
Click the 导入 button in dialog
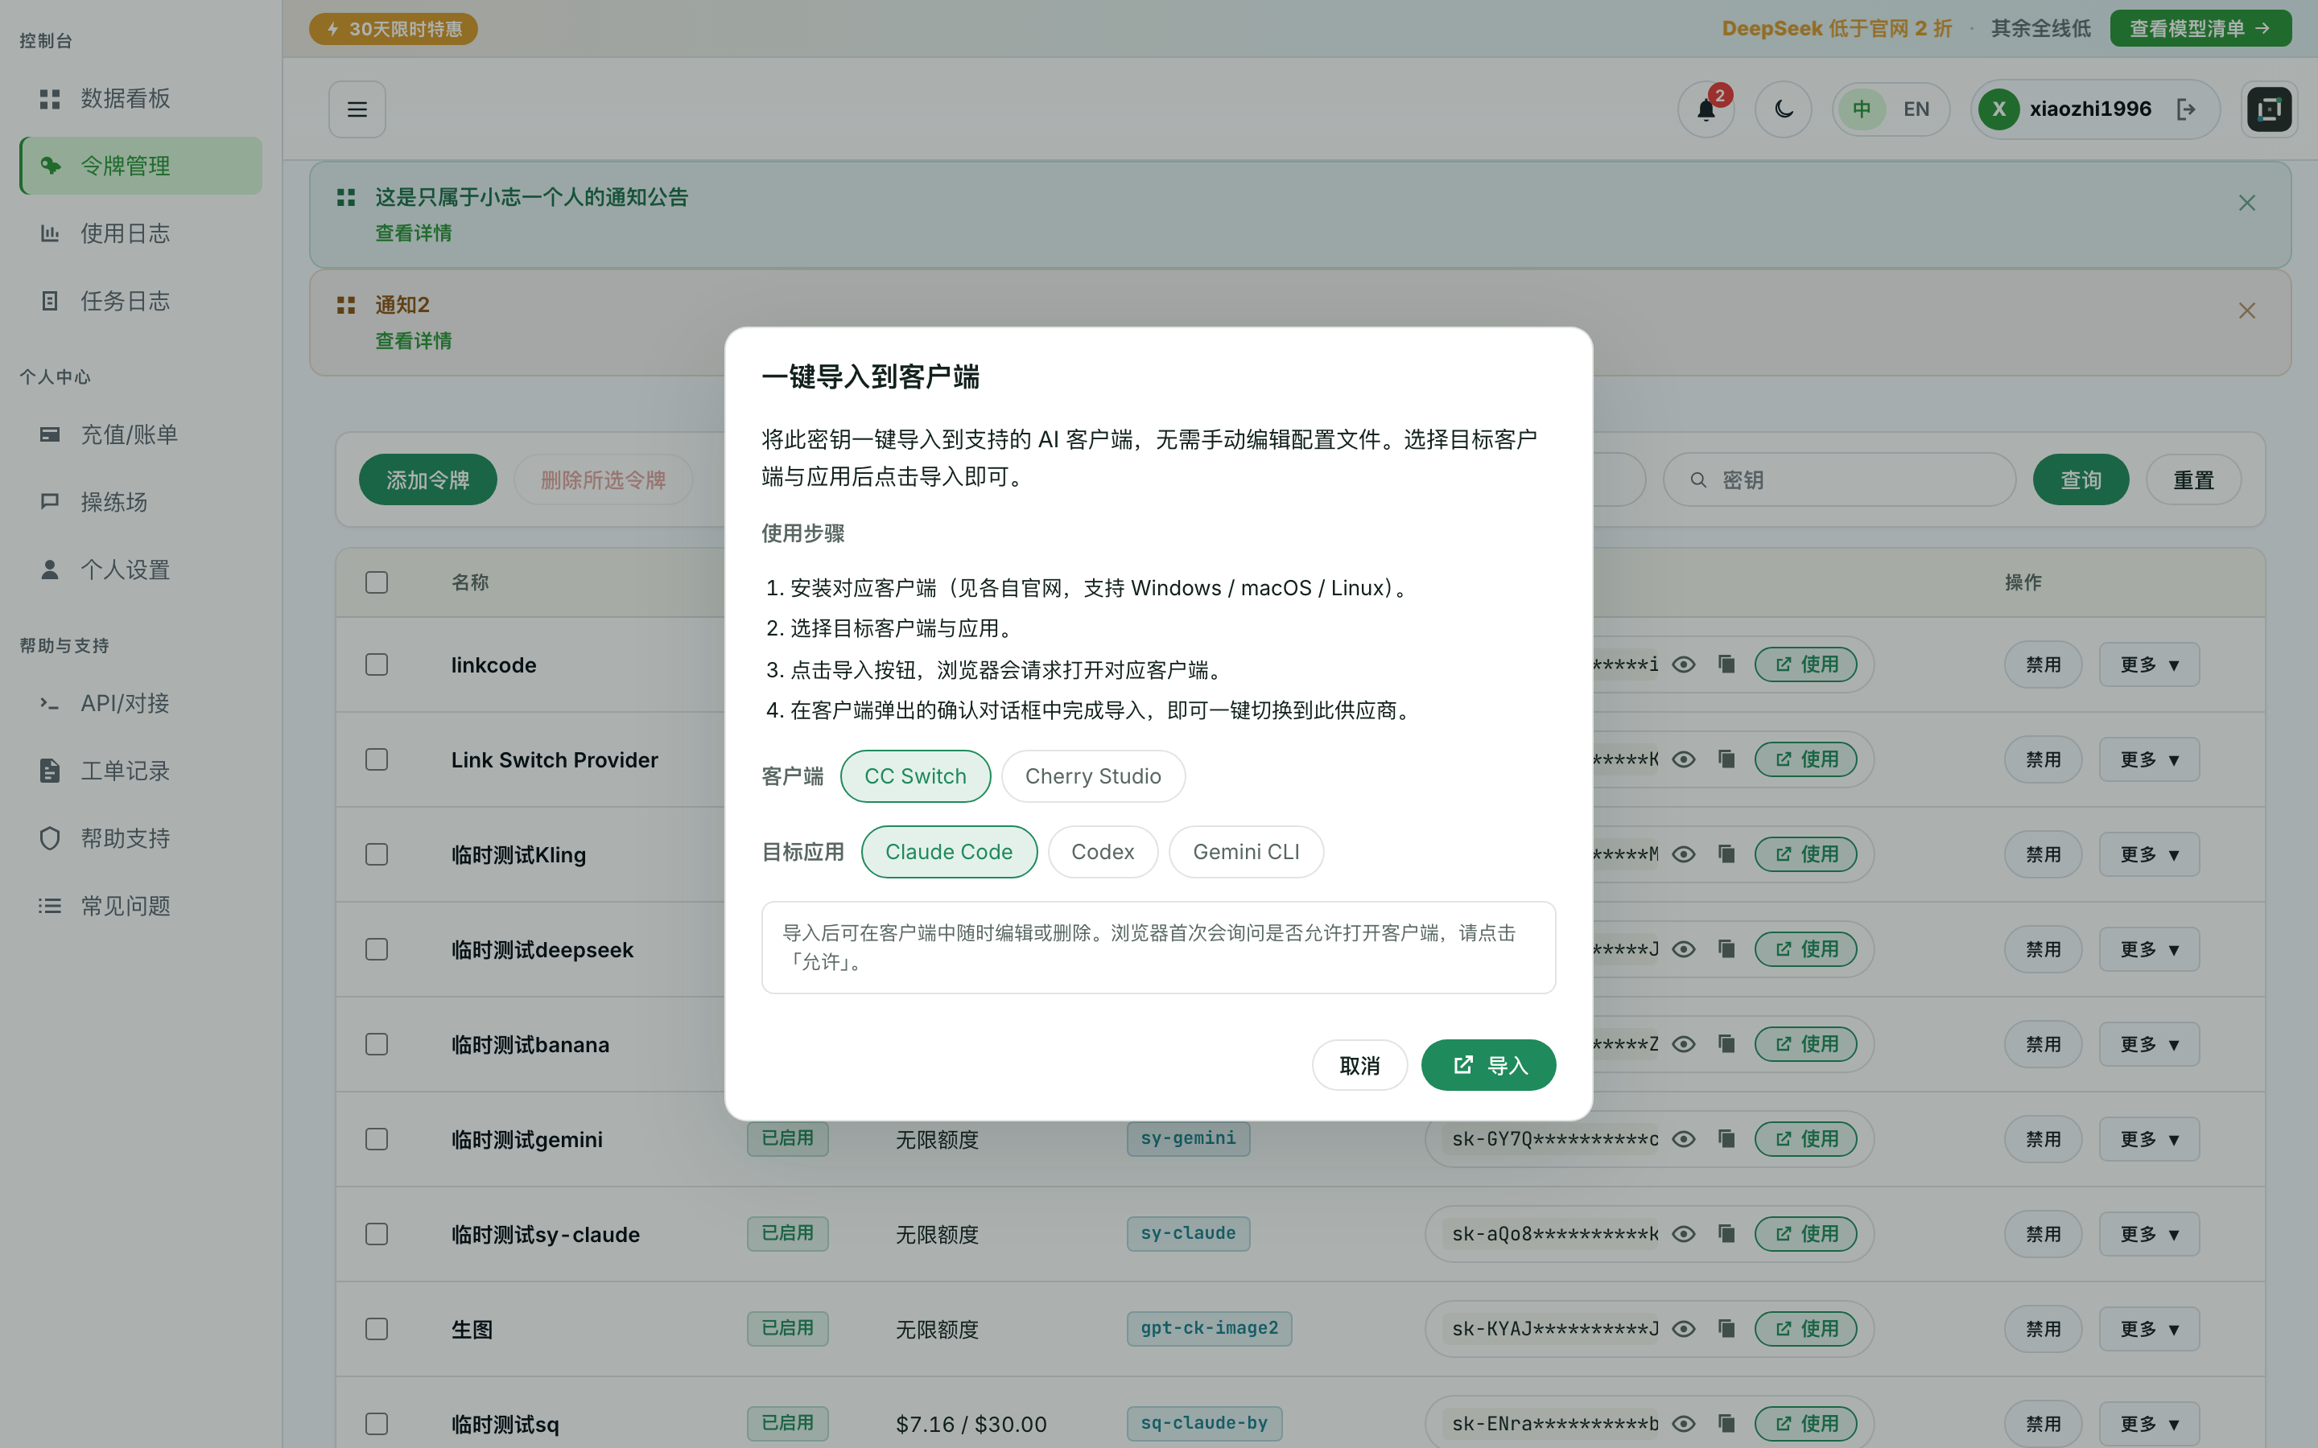click(1488, 1065)
